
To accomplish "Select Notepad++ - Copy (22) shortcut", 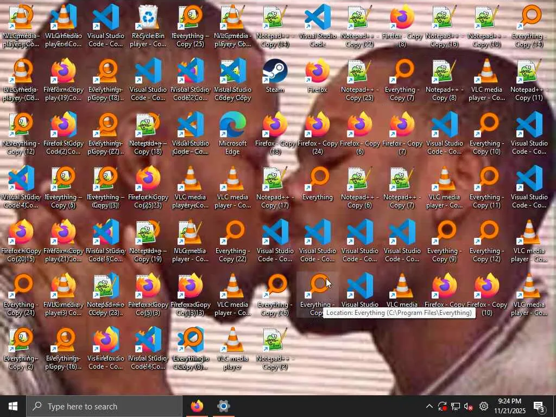I will click(359, 27).
